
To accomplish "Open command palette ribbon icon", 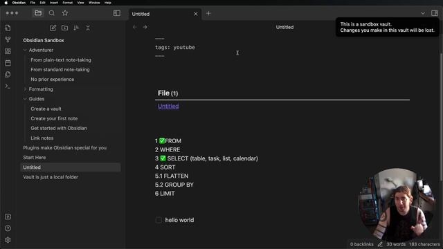I will pyautogui.click(x=8, y=86).
